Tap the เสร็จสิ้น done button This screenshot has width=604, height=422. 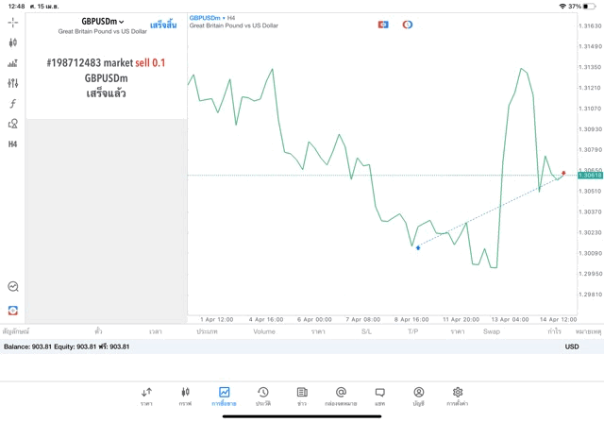[163, 25]
